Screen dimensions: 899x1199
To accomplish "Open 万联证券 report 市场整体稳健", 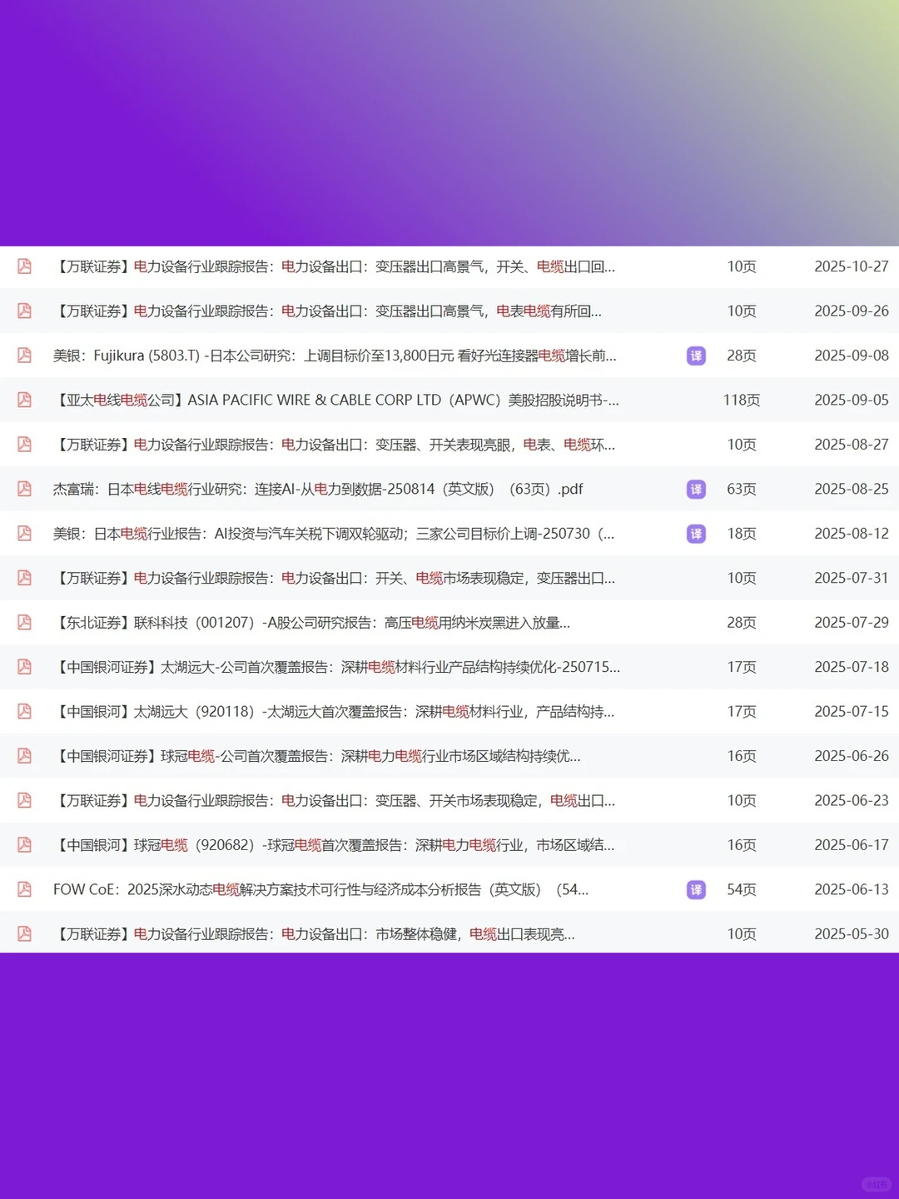I will 314,934.
